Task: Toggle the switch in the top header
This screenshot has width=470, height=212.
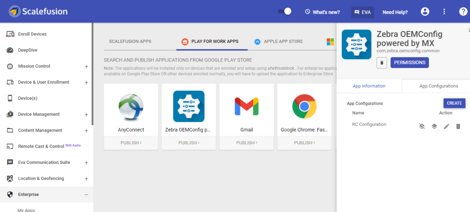Action: click(285, 11)
